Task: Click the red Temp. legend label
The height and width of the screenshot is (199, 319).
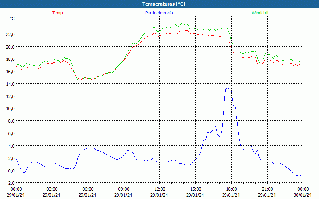Action: click(58, 13)
